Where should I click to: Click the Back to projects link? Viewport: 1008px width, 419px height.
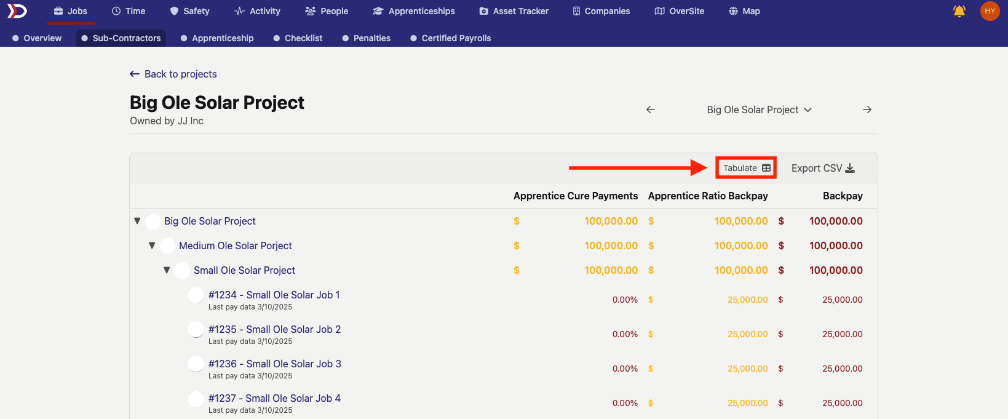(x=173, y=74)
